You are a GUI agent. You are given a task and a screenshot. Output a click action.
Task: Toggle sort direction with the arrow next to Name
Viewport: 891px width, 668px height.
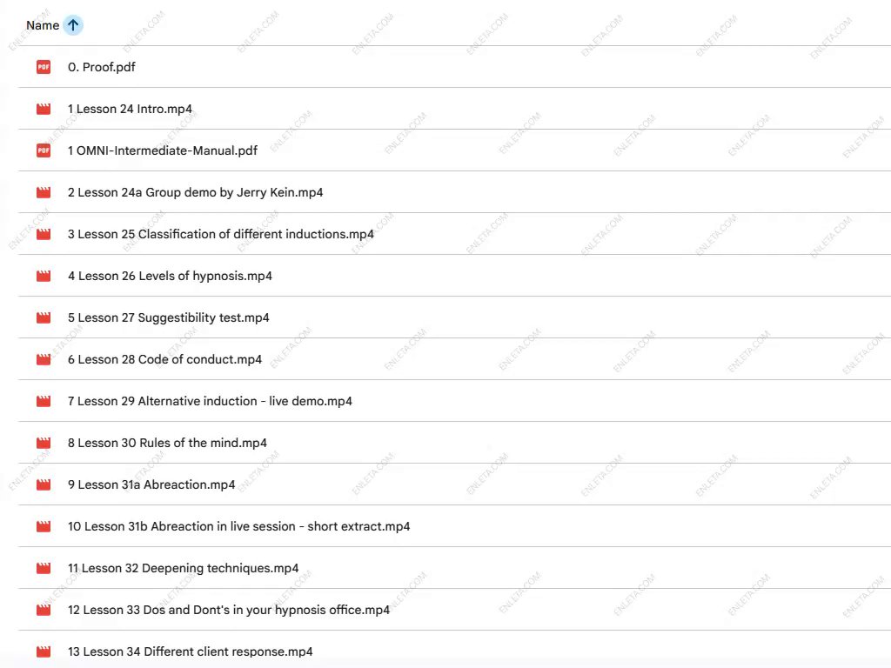pyautogui.click(x=73, y=25)
